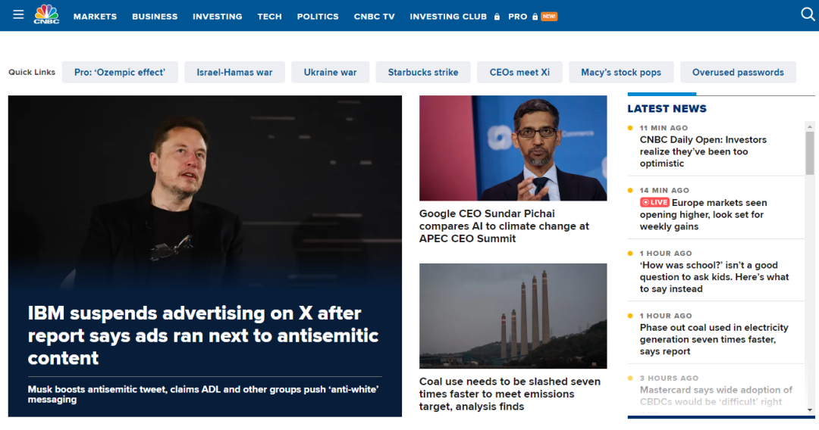Open the CNBC TV menu
Screen dimensions: 819x430
374,17
